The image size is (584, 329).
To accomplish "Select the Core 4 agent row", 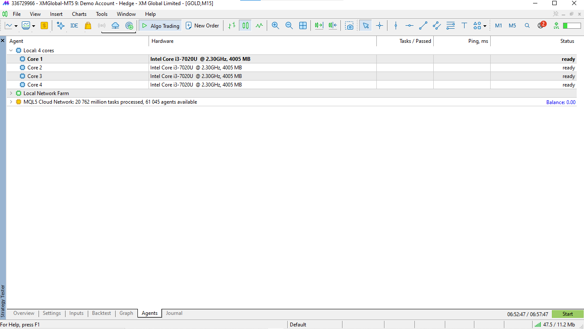I will (292, 85).
